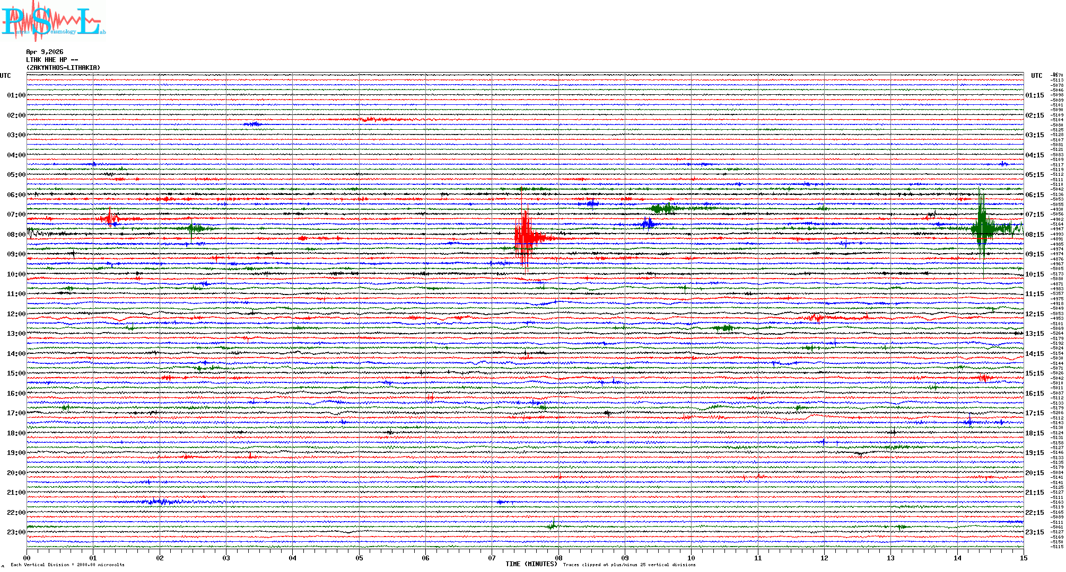Screen dimensions: 1066x572
Task: Select the 12:00 hour label on left
Action: pos(16,314)
